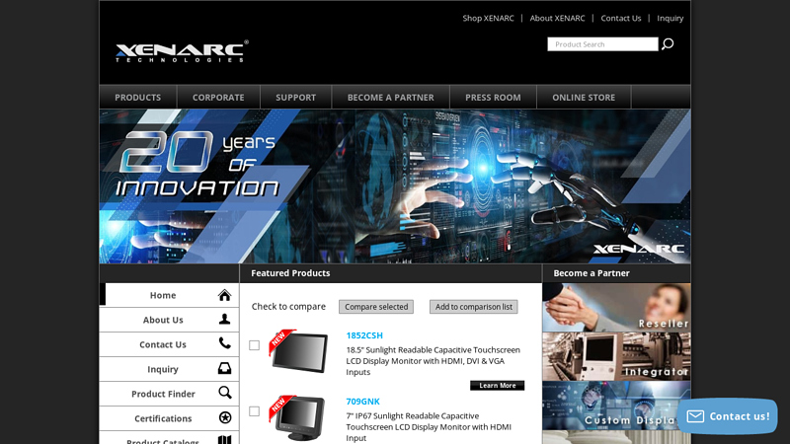Viewport: 790px width, 444px height.
Task: Click Learn More for 1852CSH
Action: [498, 385]
